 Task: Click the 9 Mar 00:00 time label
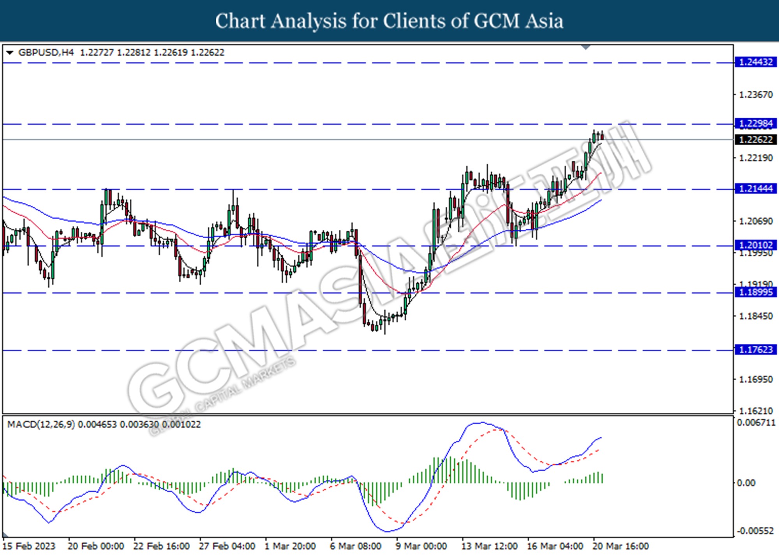pyautogui.click(x=421, y=546)
